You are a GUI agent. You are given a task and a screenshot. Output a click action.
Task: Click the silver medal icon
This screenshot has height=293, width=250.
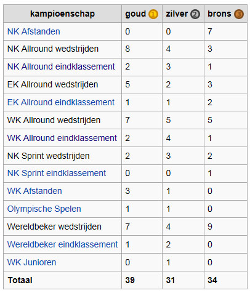pyautogui.click(x=195, y=14)
